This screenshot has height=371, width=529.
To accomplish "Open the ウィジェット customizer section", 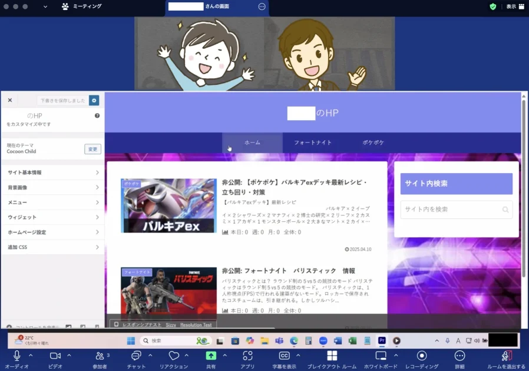I will tap(53, 217).
